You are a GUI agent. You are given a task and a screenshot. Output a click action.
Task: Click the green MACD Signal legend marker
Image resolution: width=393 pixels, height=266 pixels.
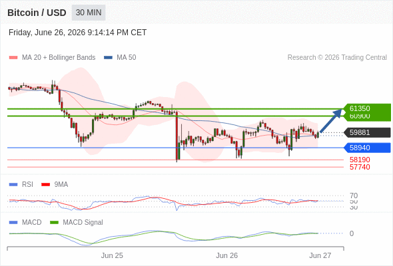(x=54, y=223)
